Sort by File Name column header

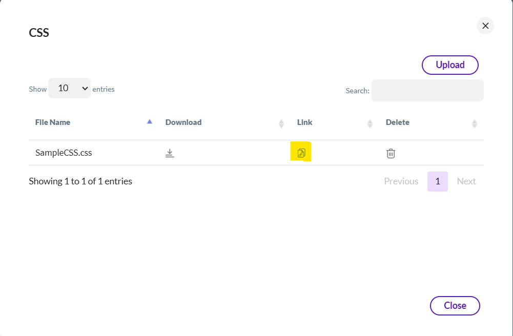pyautogui.click(x=53, y=122)
